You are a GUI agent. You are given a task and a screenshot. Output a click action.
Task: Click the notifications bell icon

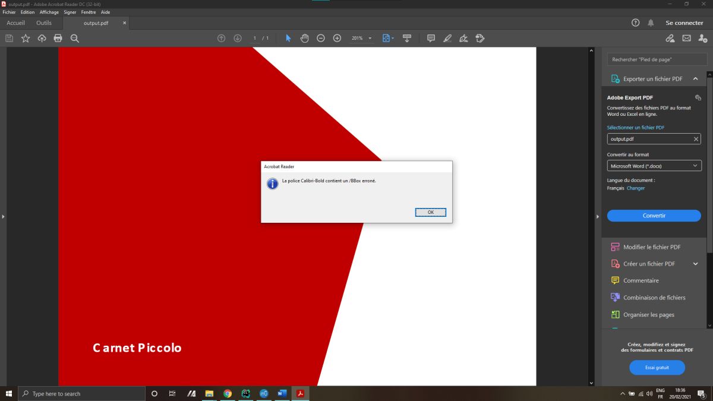651,23
